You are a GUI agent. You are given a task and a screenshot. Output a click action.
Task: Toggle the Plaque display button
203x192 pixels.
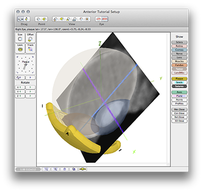click(179, 78)
